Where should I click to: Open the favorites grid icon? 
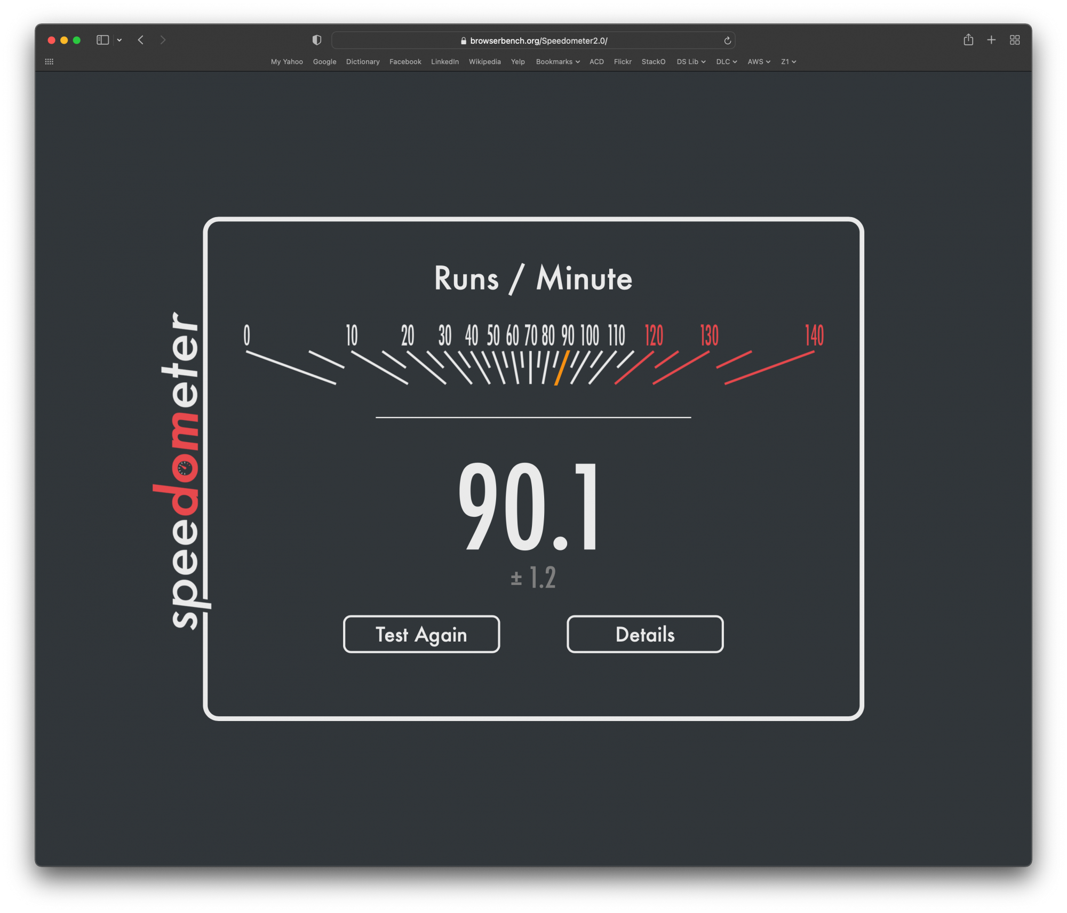coord(49,62)
